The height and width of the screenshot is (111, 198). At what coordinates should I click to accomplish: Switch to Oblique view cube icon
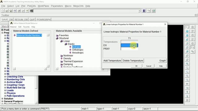[x=187, y=35]
